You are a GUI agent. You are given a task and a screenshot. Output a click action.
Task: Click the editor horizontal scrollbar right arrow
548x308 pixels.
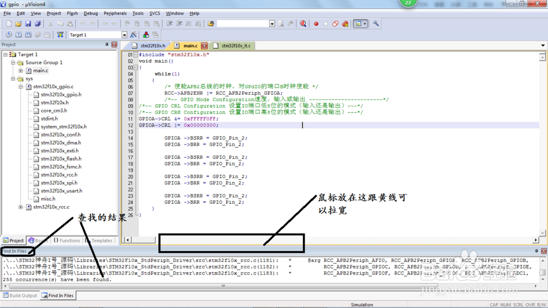coord(536,240)
